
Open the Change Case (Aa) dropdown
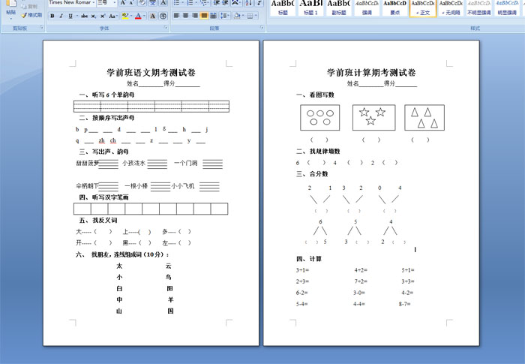pos(112,16)
